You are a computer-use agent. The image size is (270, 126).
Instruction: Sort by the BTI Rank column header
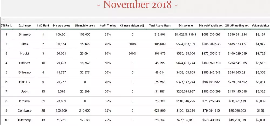[x=6, y=26]
